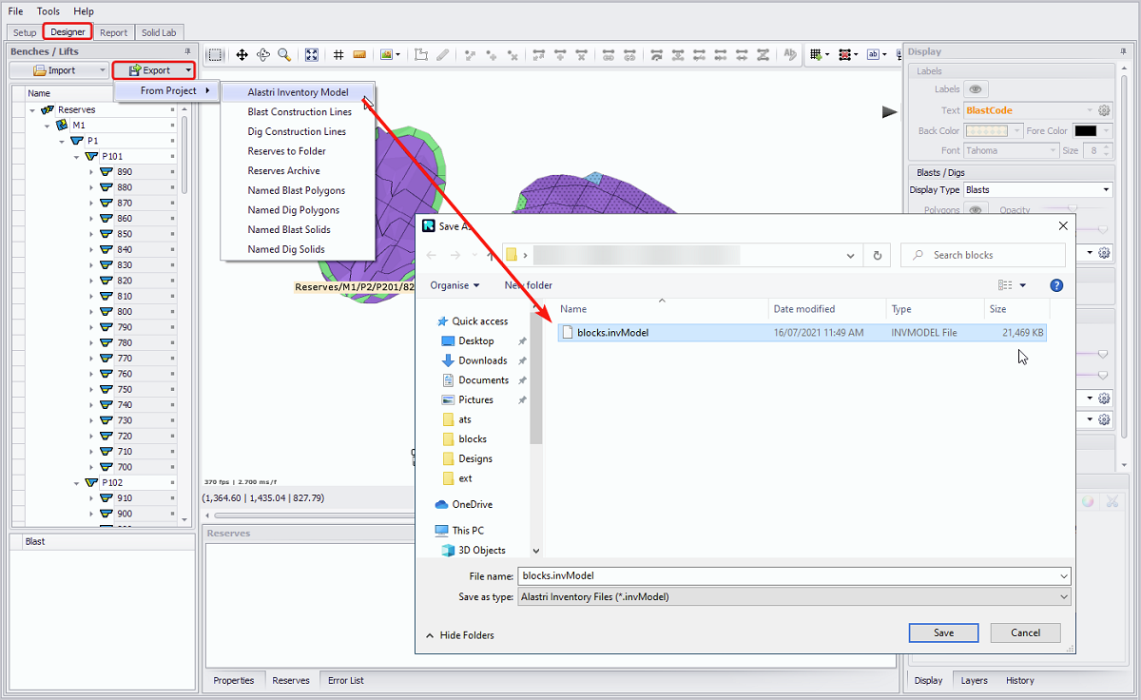The height and width of the screenshot is (700, 1141).
Task: Switch to the Solid Lab tab
Action: pyautogui.click(x=159, y=32)
